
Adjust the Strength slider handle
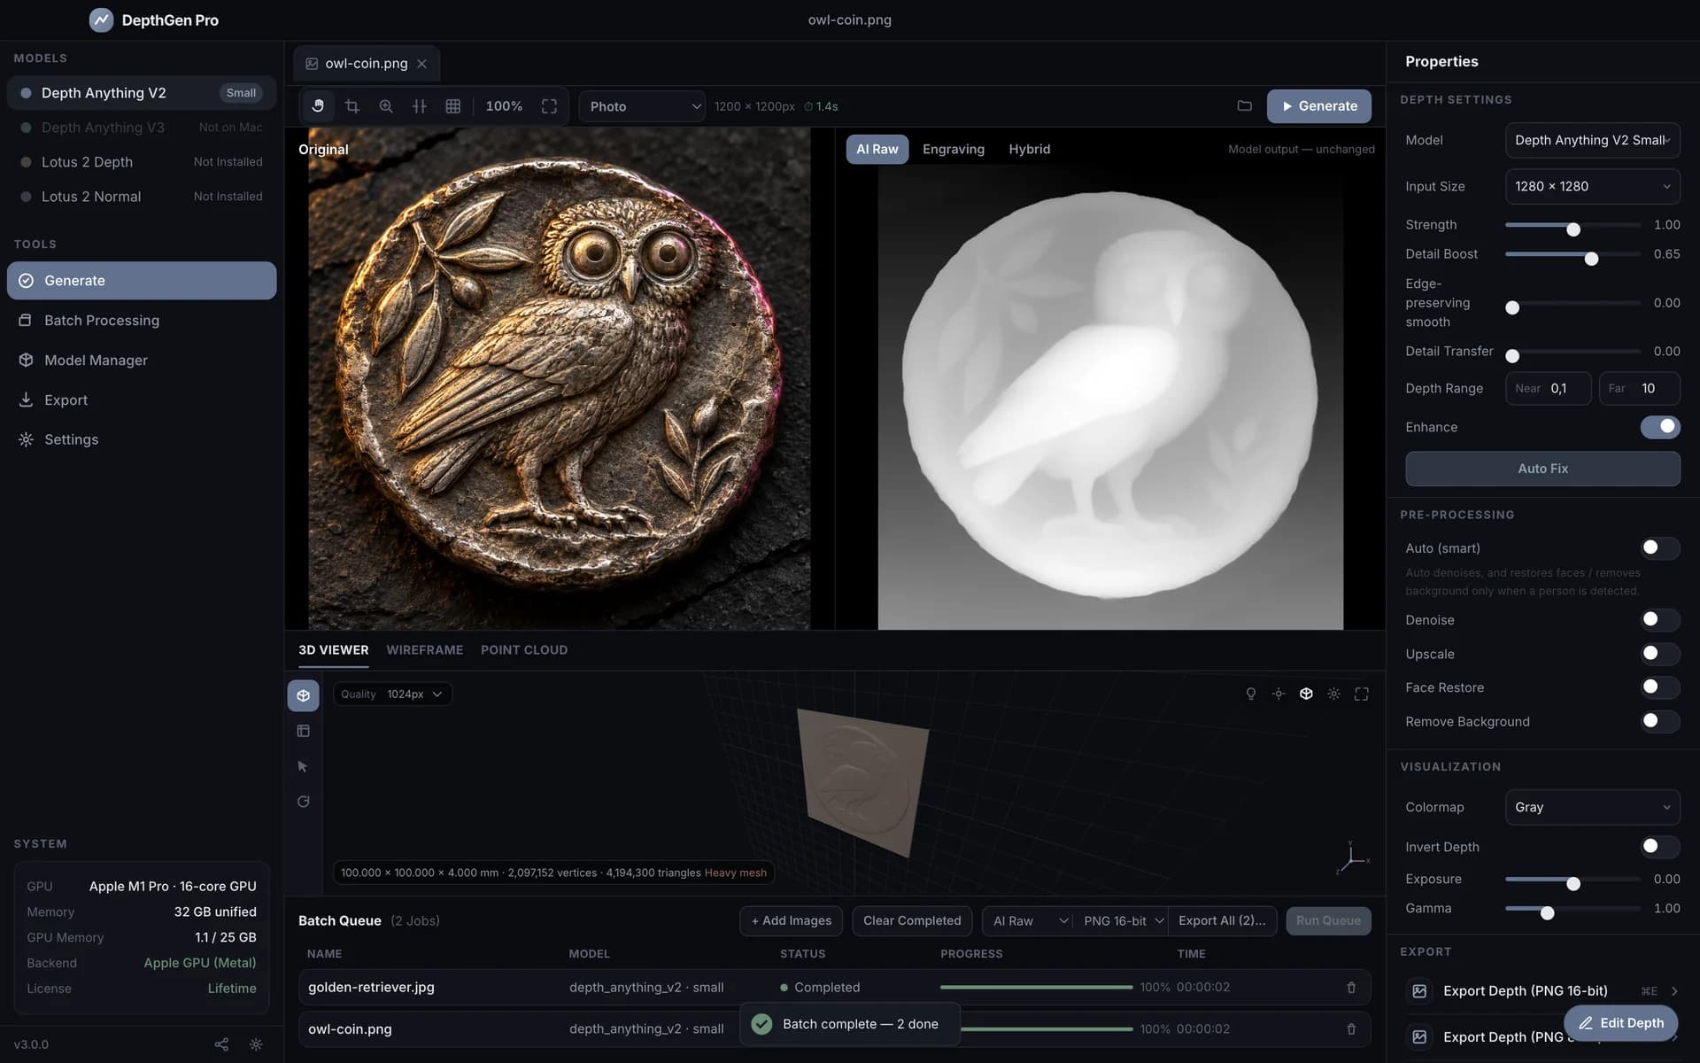[1573, 229]
